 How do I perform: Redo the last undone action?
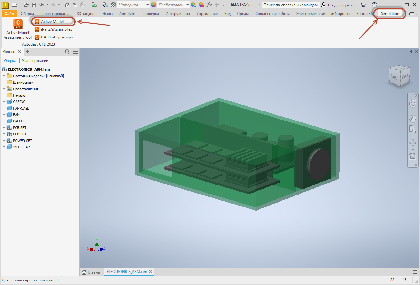(53, 5)
